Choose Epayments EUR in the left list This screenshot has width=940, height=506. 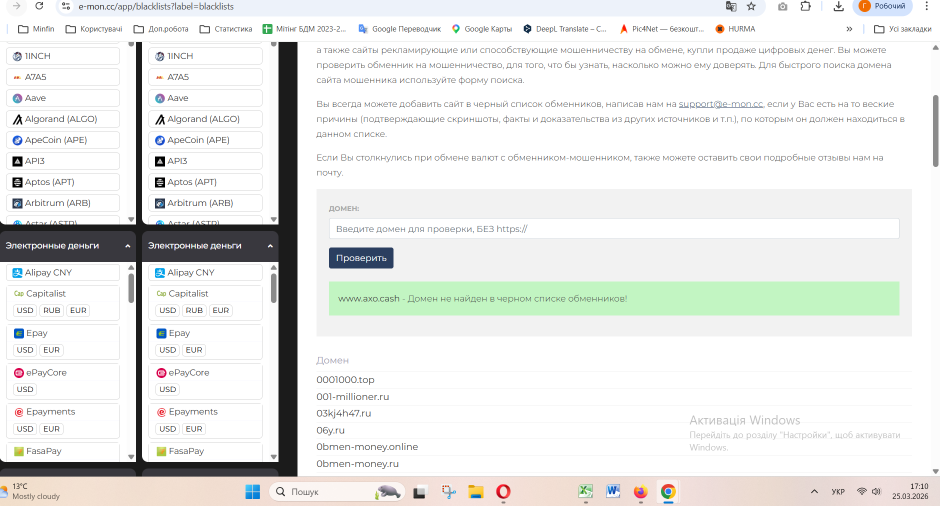tap(51, 429)
